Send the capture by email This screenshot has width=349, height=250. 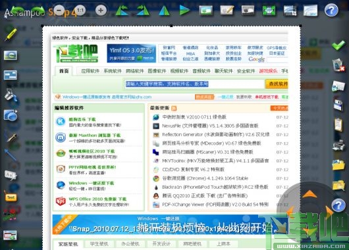(x=338, y=86)
